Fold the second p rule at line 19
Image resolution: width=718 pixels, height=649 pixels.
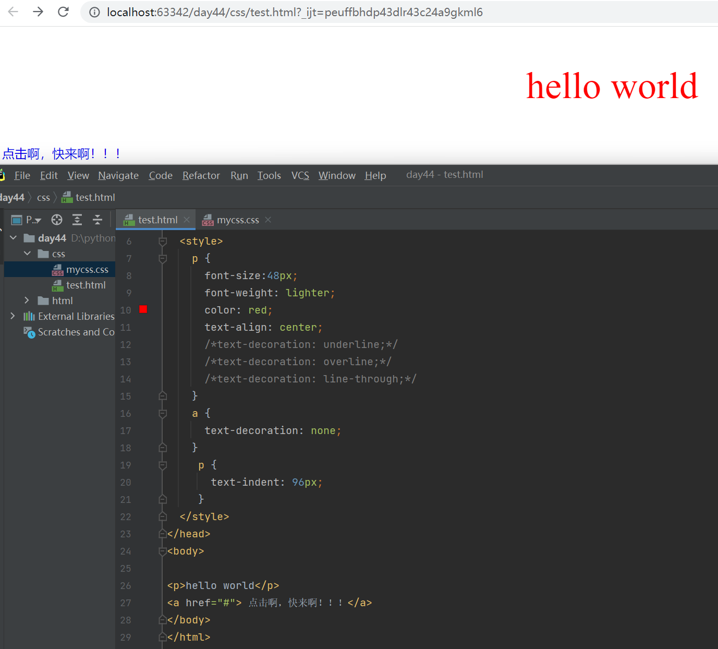coord(163,465)
